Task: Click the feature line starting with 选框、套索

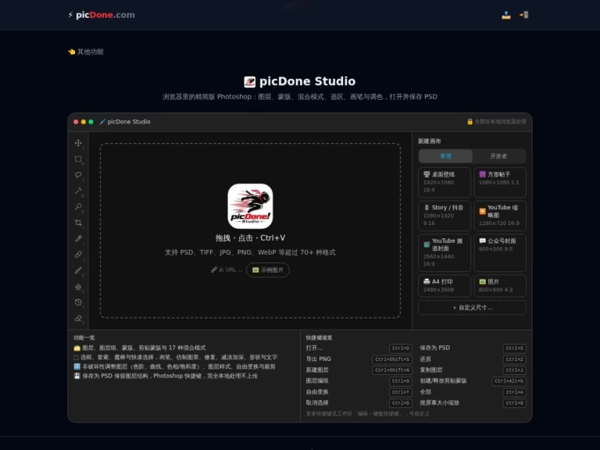Action: tap(176, 357)
